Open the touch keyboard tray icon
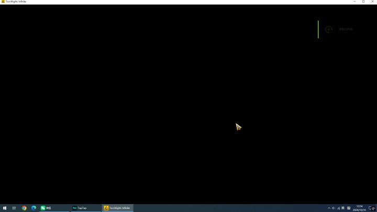 tap(349, 208)
